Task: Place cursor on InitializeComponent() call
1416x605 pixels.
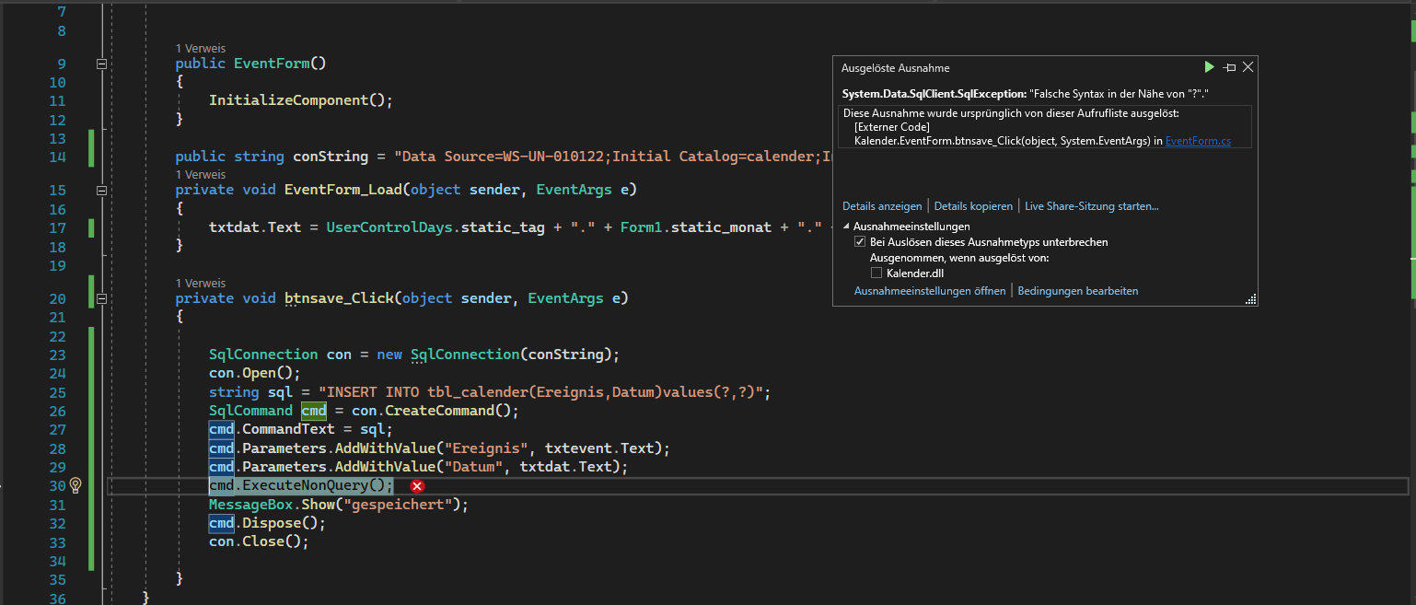Action: pos(301,100)
